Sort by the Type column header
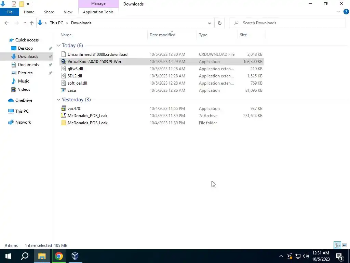Image resolution: width=350 pixels, height=263 pixels. [203, 35]
